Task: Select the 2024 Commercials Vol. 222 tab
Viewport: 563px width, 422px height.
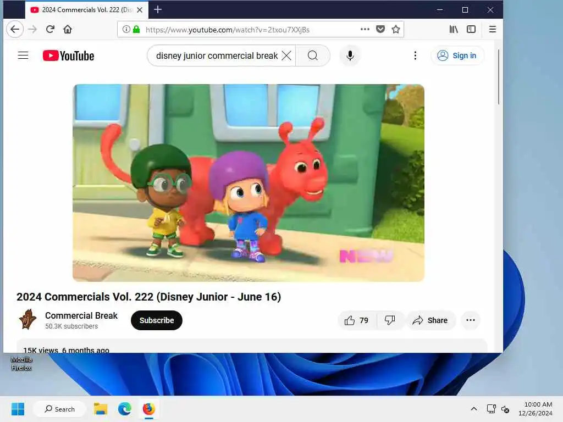Action: 86,10
